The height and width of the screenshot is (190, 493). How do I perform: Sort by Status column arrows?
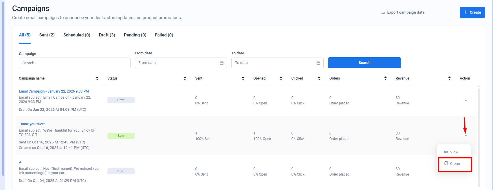[185, 78]
